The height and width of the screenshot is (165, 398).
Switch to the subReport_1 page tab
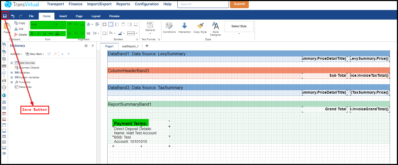(x=130, y=46)
